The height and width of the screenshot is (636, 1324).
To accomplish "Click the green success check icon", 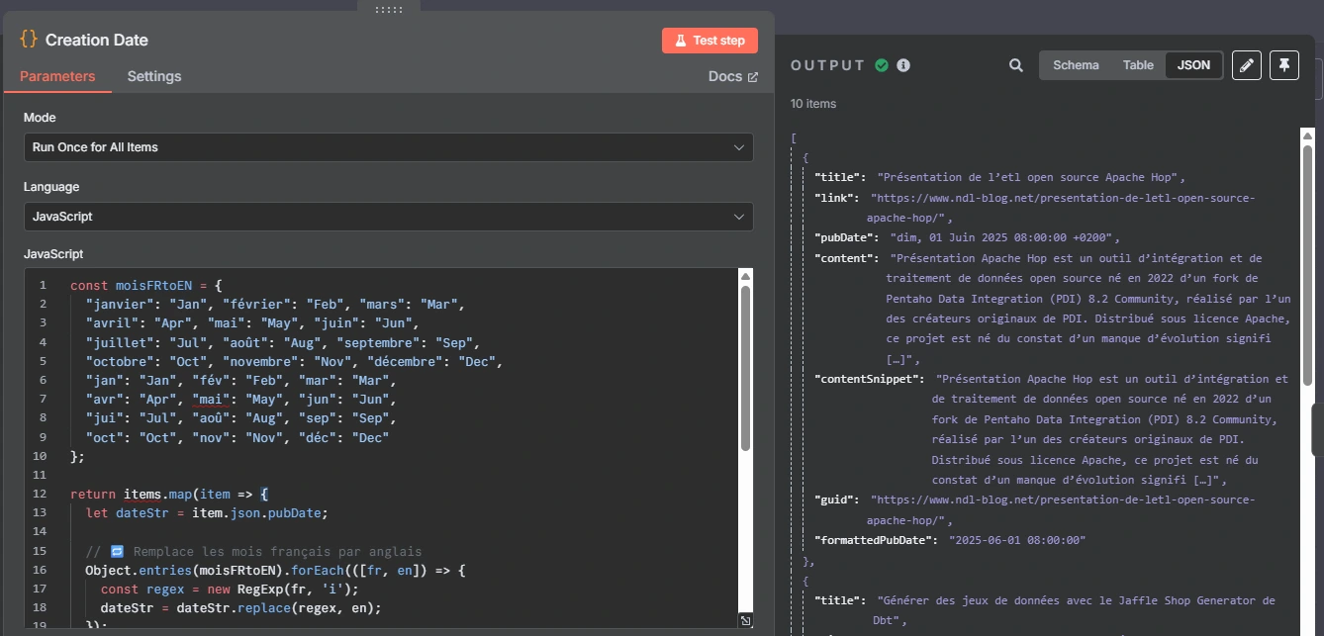I will (x=882, y=65).
